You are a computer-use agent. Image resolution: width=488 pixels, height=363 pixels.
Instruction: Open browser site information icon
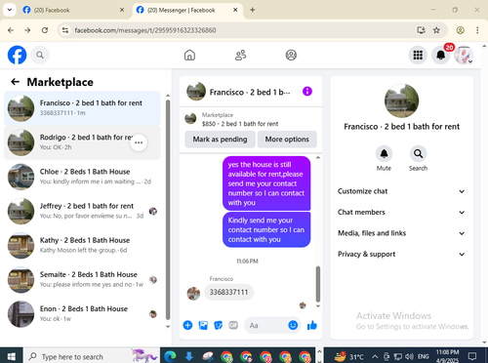click(65, 30)
